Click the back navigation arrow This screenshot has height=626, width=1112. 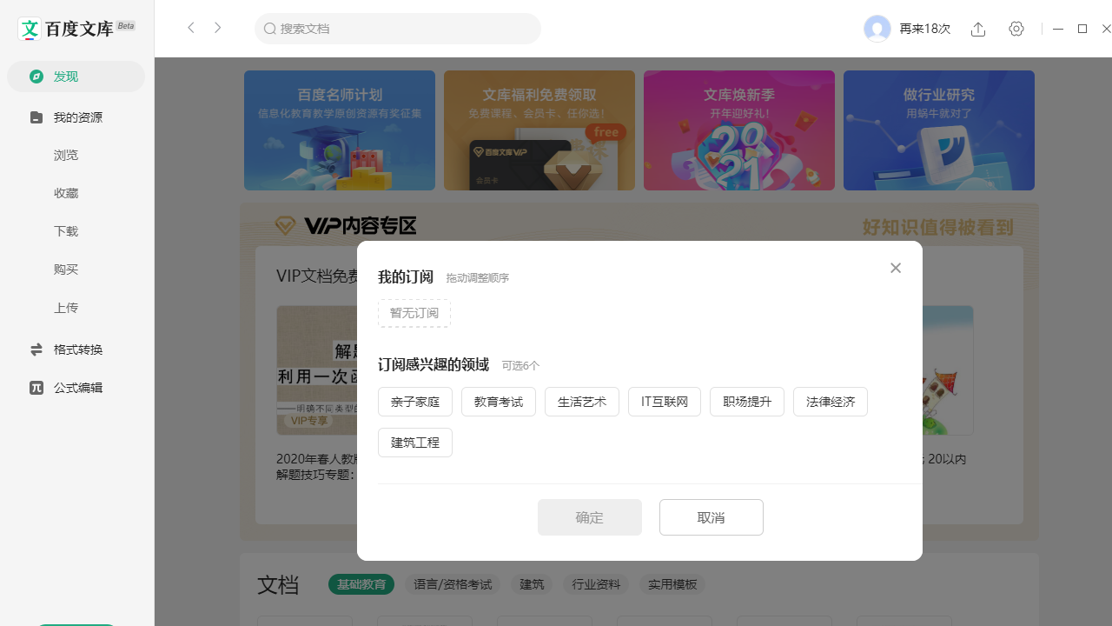coord(191,27)
